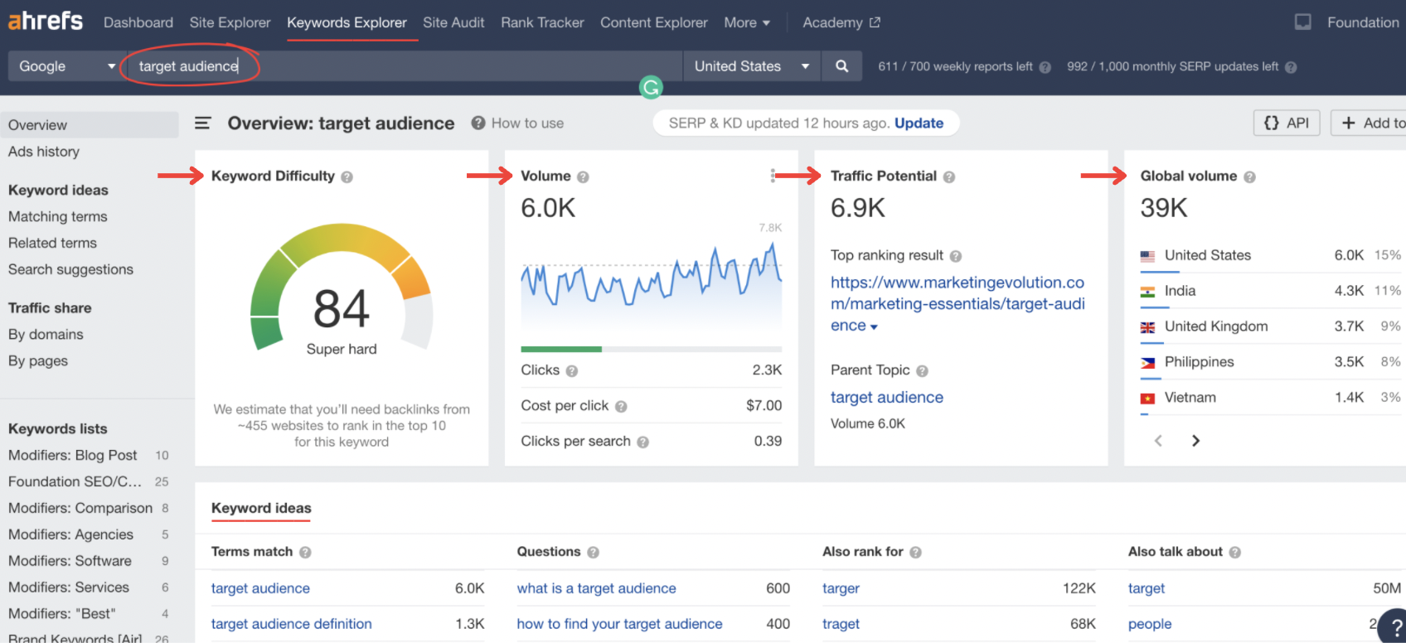Open Matching terms in sidebar
This screenshot has width=1406, height=643.
pyautogui.click(x=58, y=216)
